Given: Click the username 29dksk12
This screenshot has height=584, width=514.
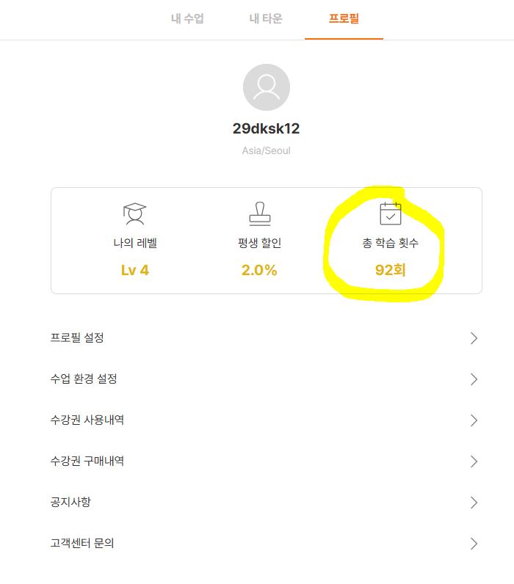Looking at the screenshot, I should (x=266, y=129).
